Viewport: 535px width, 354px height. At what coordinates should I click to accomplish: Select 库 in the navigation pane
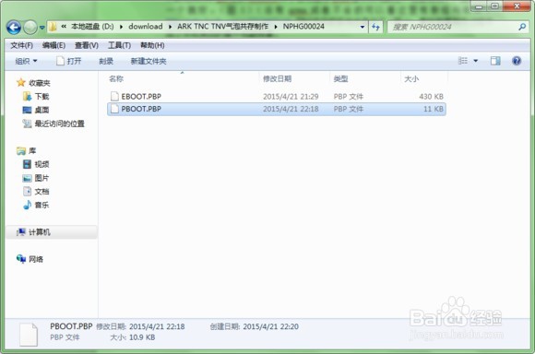point(32,151)
